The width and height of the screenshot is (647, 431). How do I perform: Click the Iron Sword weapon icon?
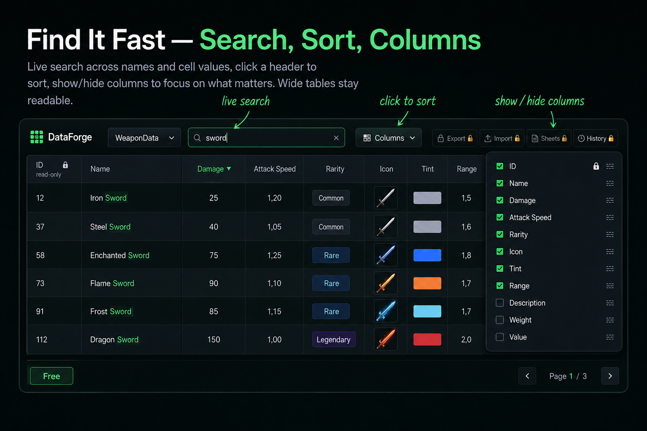pos(386,198)
